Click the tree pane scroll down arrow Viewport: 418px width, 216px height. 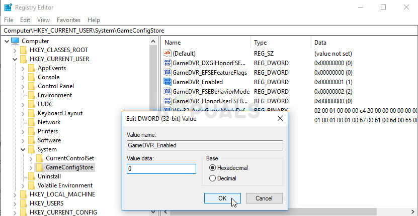click(153, 212)
